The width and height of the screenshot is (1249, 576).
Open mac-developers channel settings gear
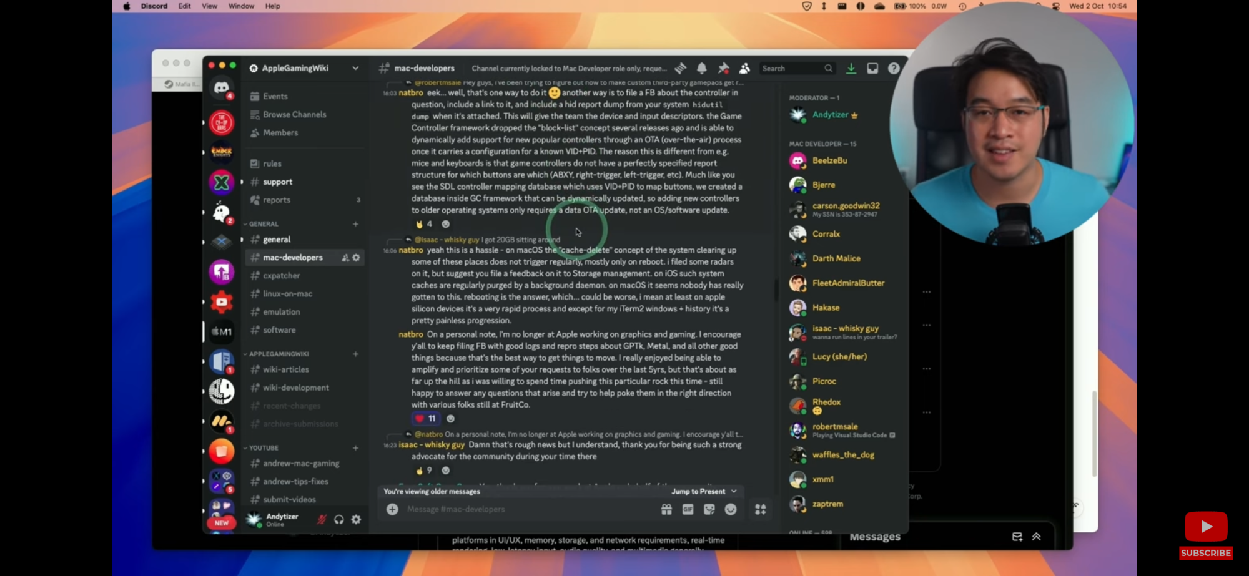click(356, 258)
